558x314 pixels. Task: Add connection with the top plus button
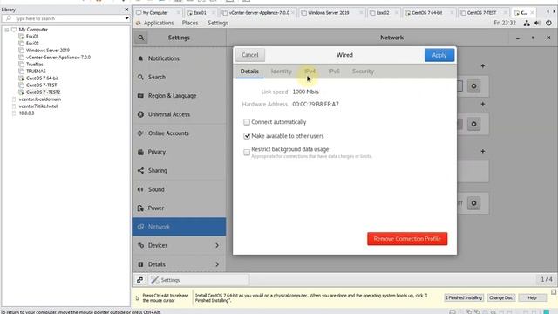click(x=482, y=66)
